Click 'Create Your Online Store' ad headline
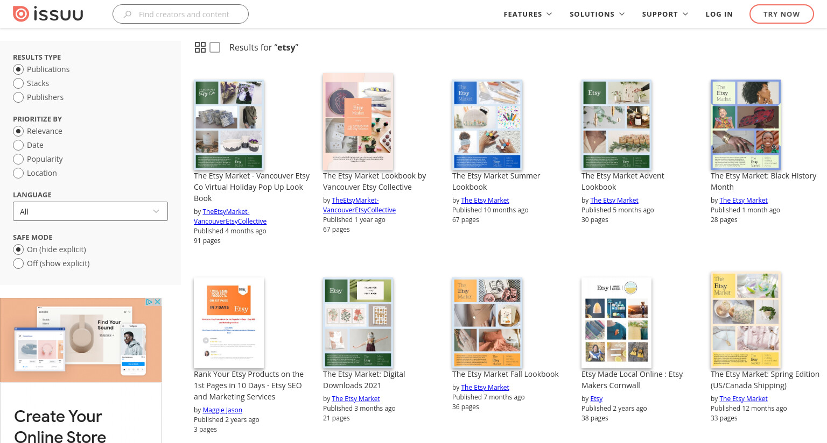 (60, 426)
